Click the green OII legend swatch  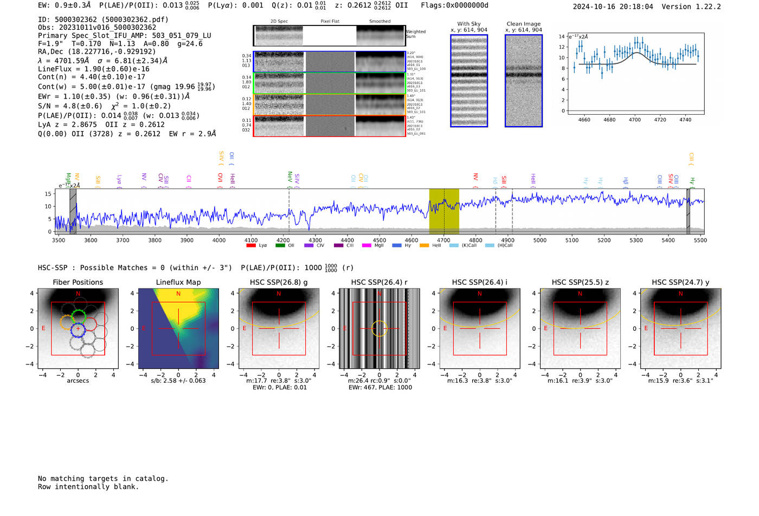coord(280,245)
